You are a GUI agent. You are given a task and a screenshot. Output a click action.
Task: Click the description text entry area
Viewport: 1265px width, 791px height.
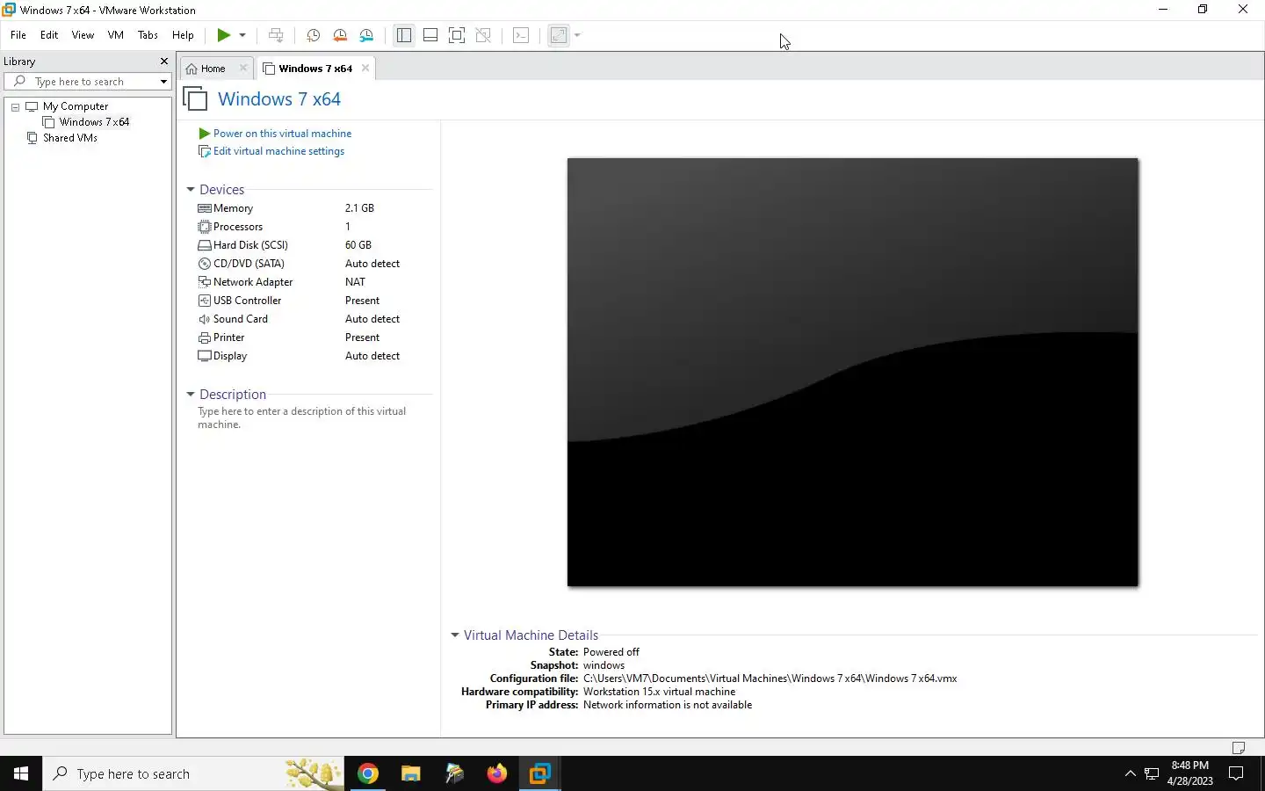point(301,417)
